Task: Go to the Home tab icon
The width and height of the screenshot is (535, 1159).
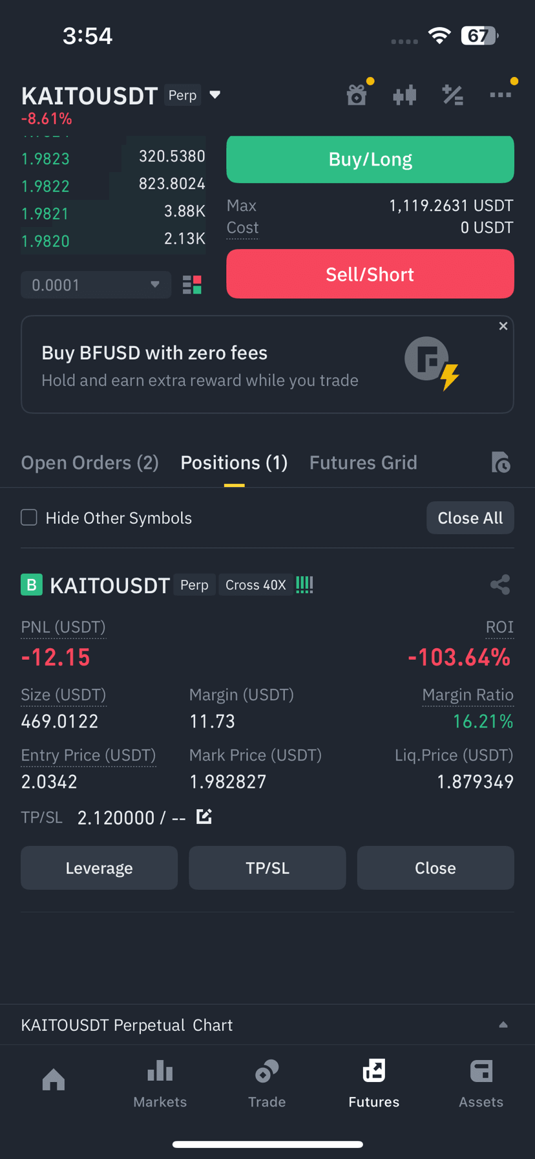Action: click(54, 1079)
